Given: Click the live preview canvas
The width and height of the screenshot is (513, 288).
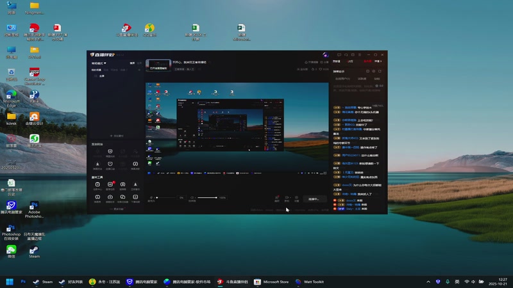Looking at the screenshot, I should click(x=237, y=129).
